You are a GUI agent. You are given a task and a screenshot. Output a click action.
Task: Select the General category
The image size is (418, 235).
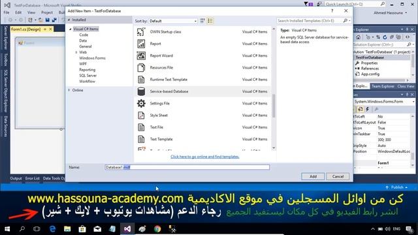[x=86, y=46]
